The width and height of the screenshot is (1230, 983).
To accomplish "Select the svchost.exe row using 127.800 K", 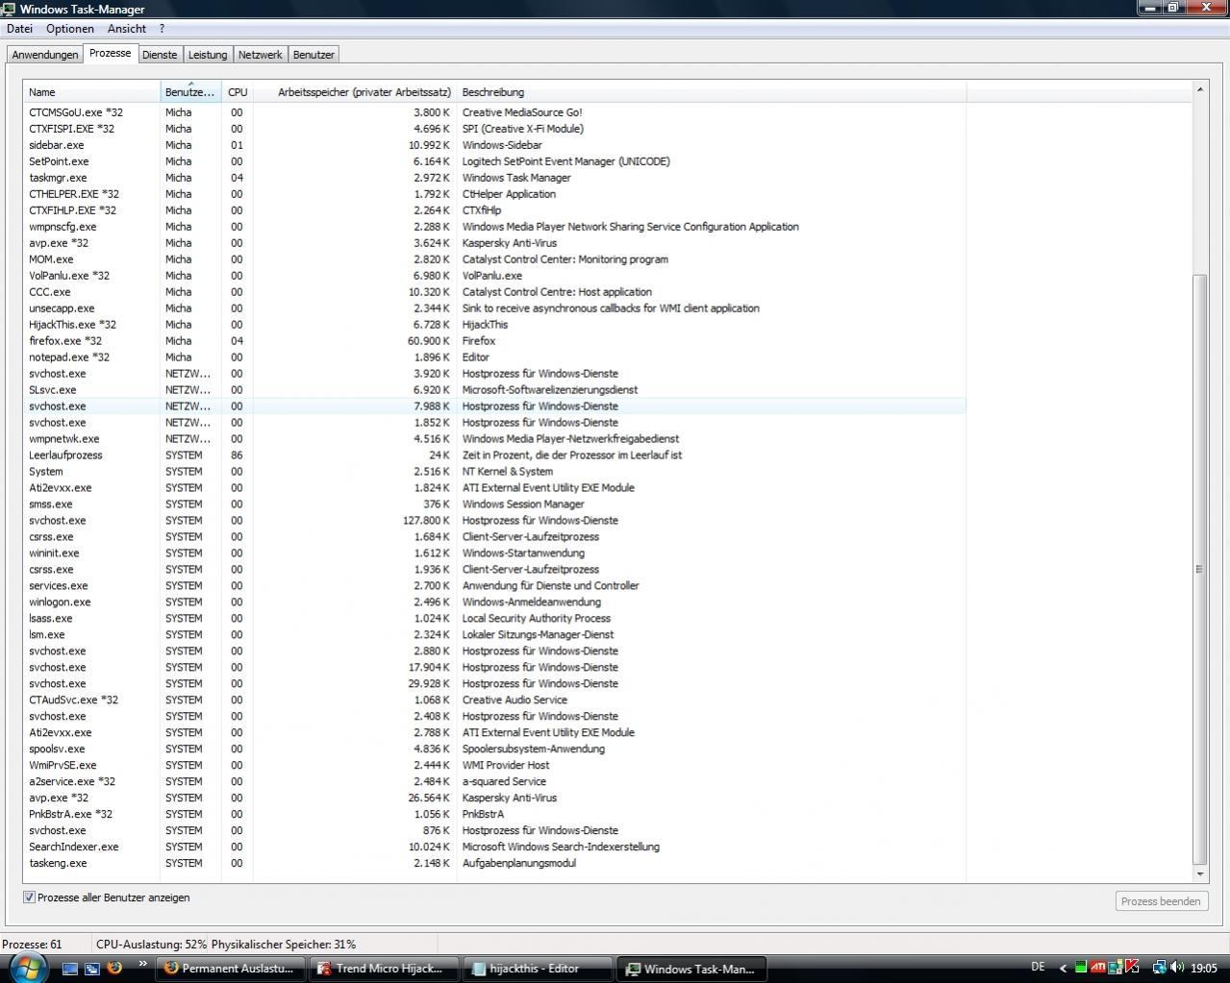I will 494,521.
